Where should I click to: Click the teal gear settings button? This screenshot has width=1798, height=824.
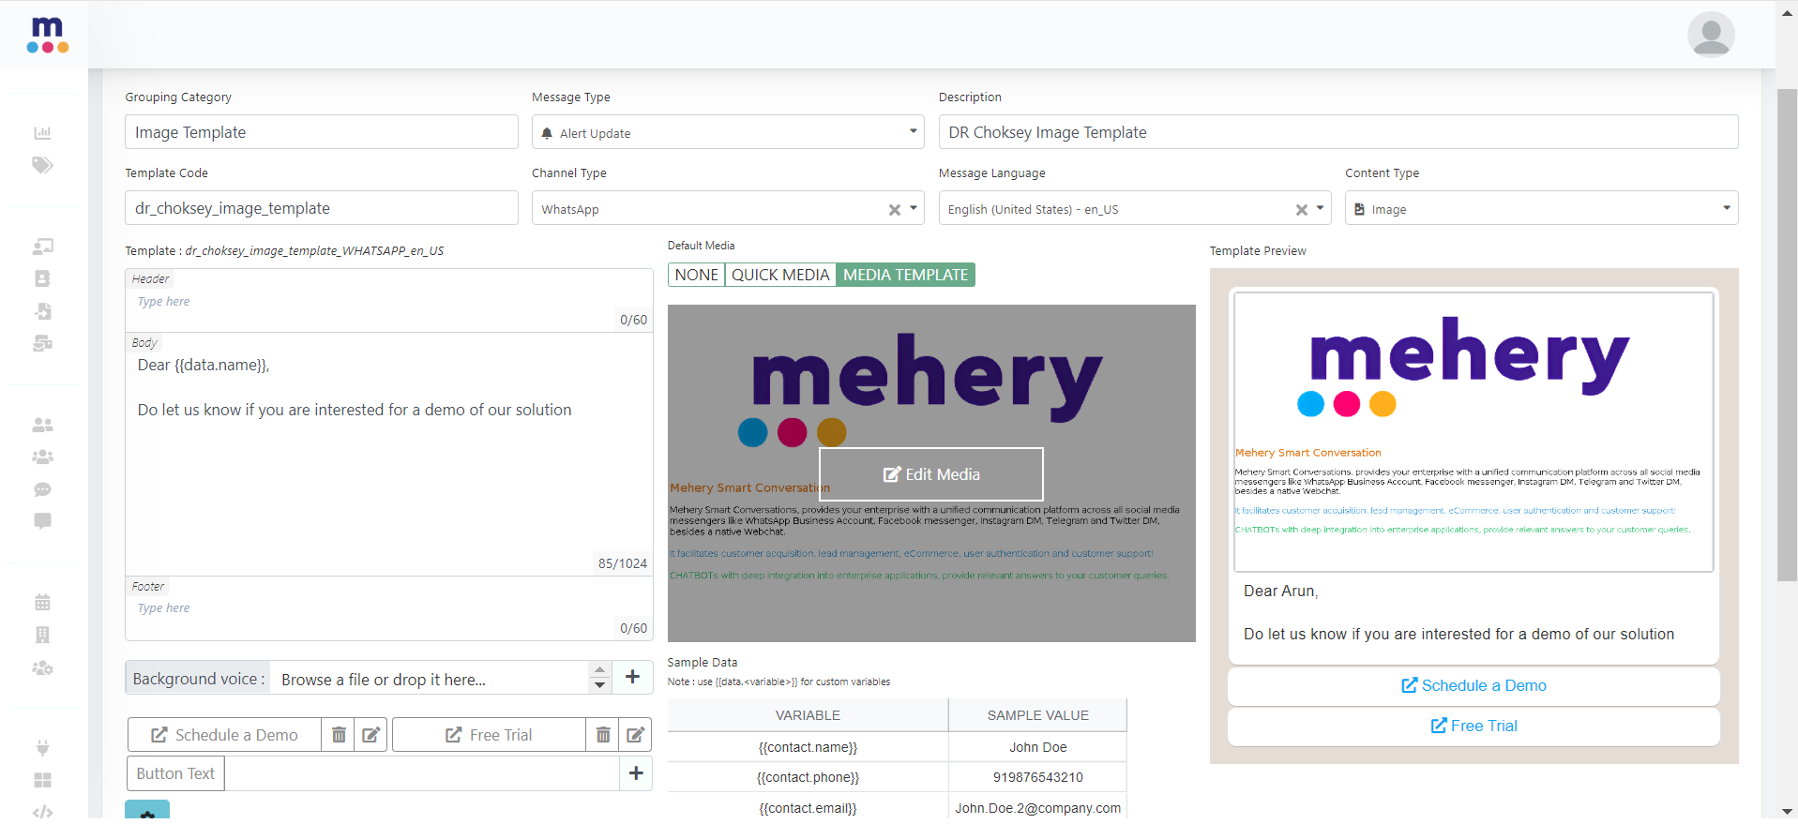click(x=147, y=812)
